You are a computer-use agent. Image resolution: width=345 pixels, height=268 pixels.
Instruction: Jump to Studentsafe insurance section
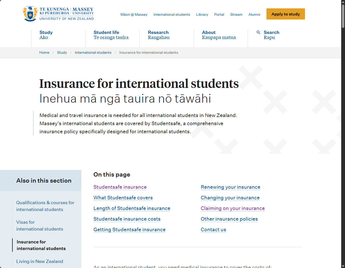click(x=120, y=187)
